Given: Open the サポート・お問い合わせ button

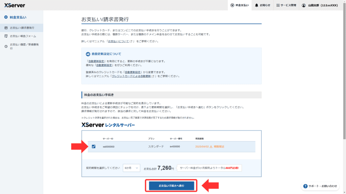Looking at the screenshot, I should [320, 186].
